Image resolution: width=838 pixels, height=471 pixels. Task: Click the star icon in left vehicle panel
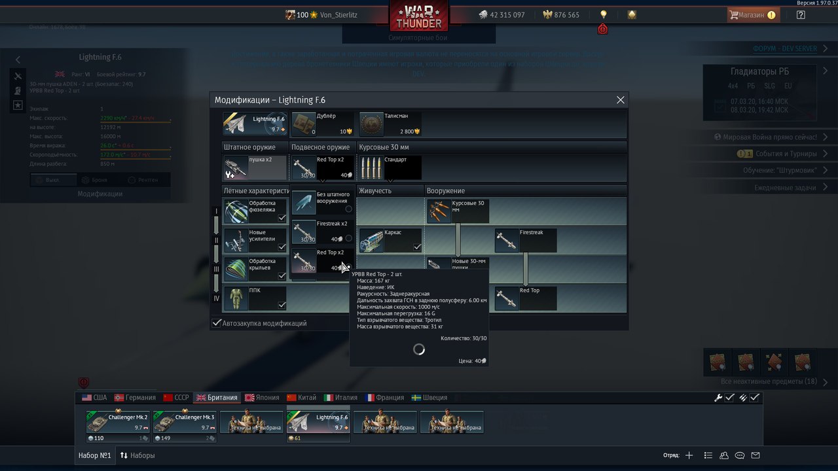point(18,105)
